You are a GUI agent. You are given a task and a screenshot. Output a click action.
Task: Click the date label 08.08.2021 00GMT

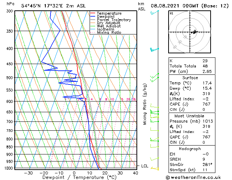point(175,6)
